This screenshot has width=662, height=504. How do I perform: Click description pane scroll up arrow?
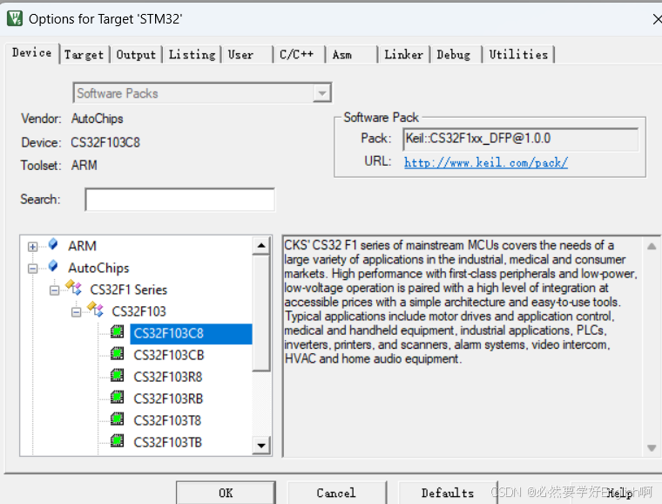[652, 246]
